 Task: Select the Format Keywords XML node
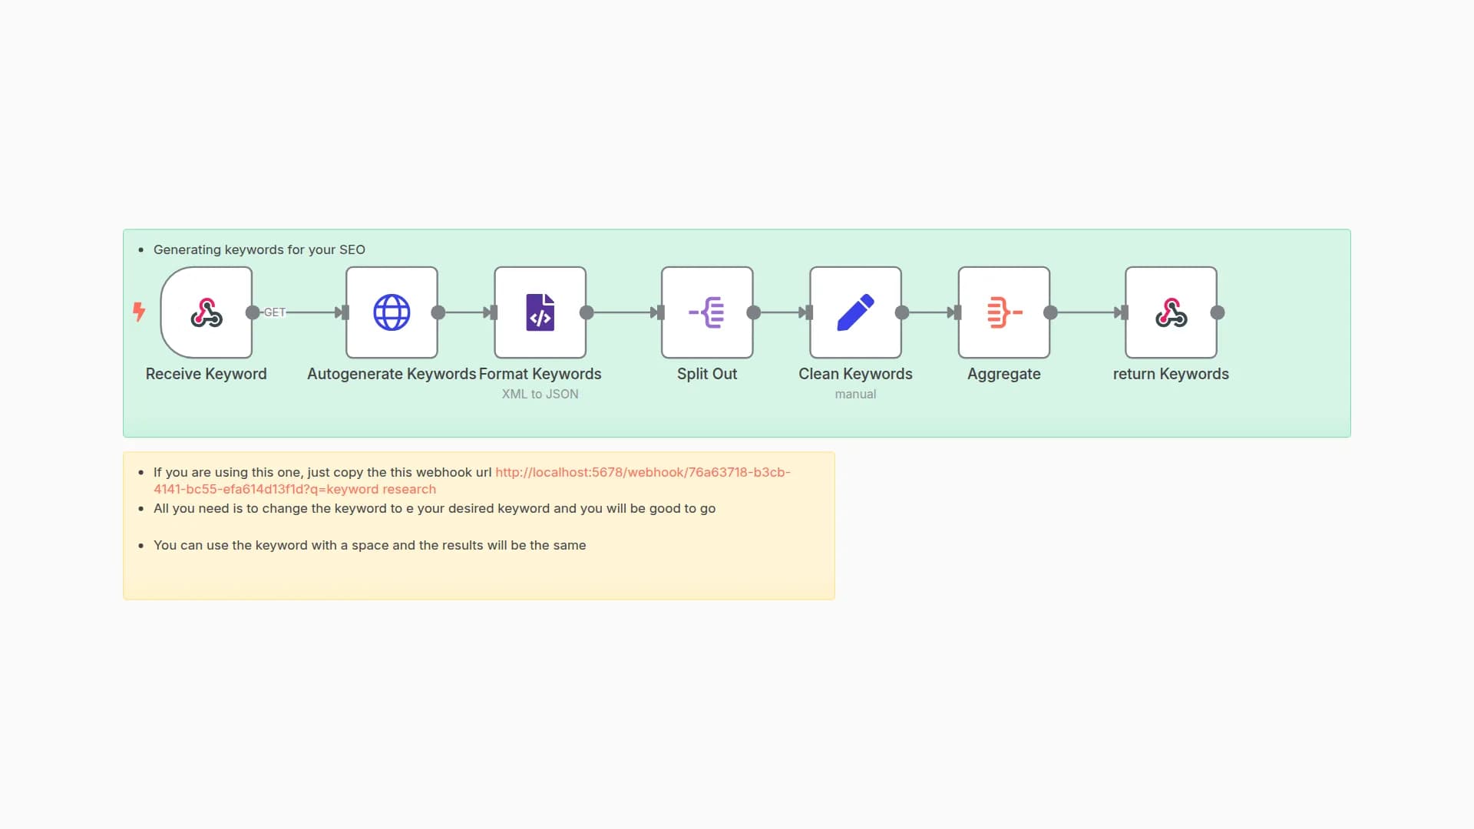(540, 312)
